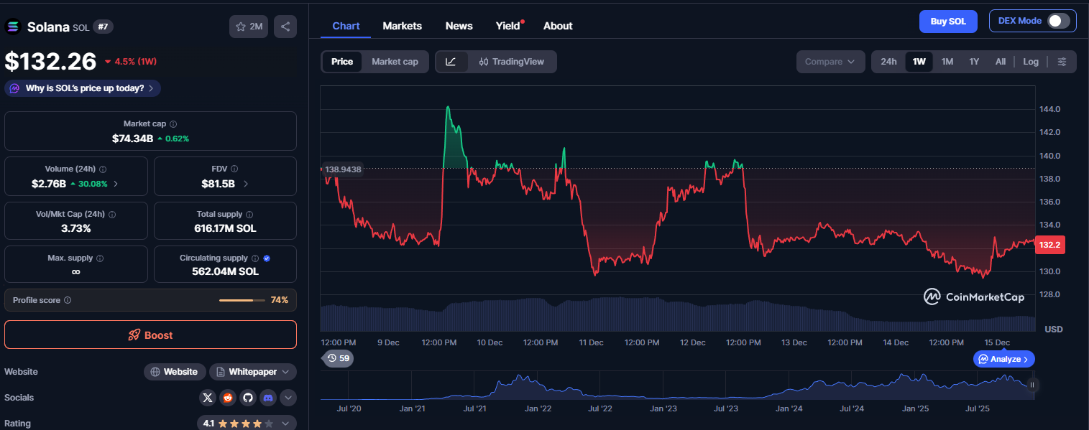1089x430 pixels.
Task: Click the Buy SOL button
Action: (x=948, y=22)
